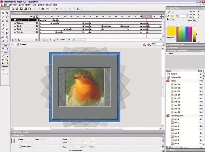Click the Open file toolbar icon
The height and width of the screenshot is (152, 205).
(x=17, y=9)
